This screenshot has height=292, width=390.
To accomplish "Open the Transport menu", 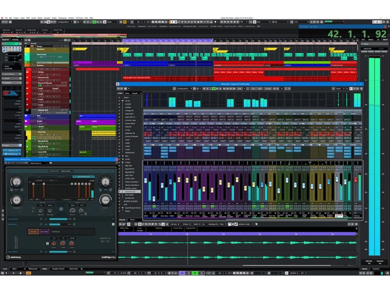I will 47,18.
